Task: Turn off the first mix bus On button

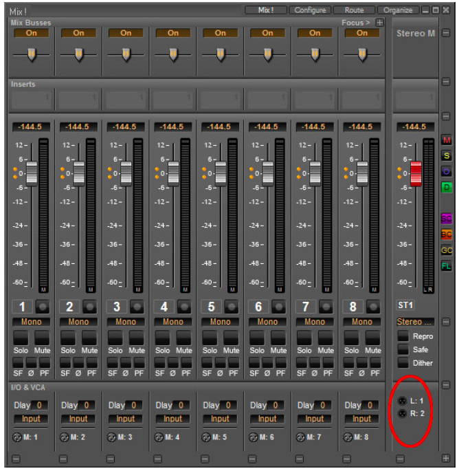Action: point(32,32)
